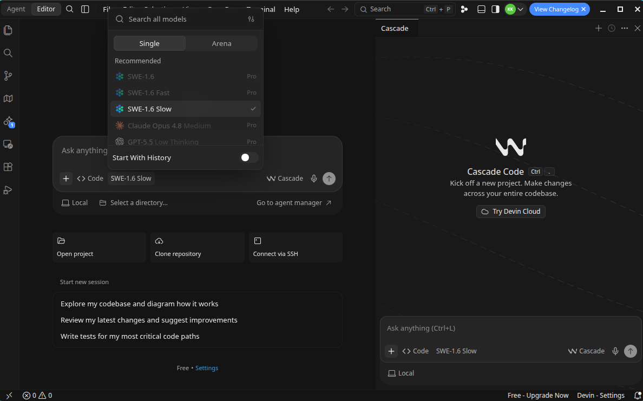Open the Explorer files icon in activity bar

pos(8,30)
